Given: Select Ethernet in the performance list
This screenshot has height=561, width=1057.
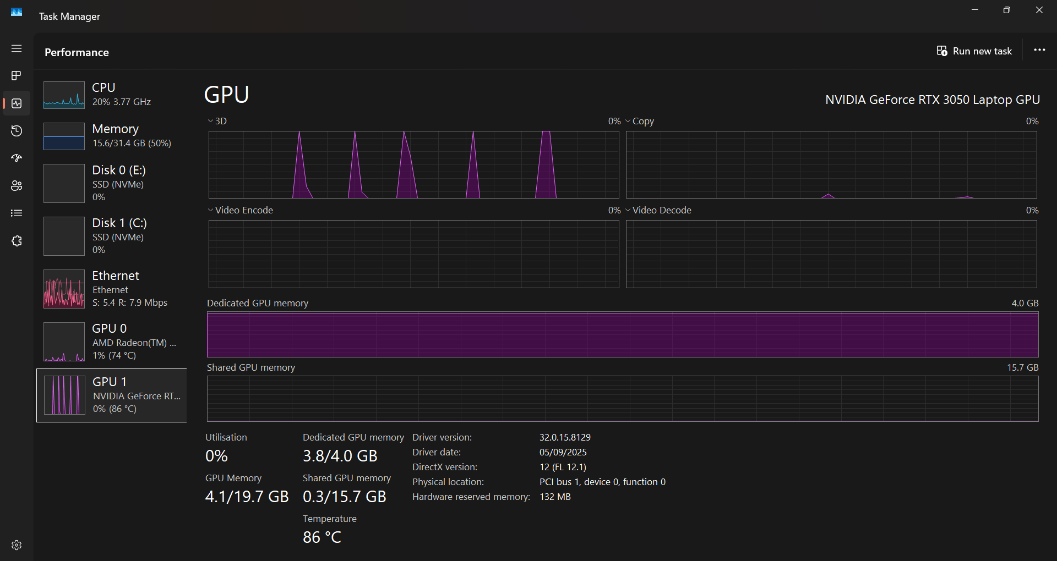Looking at the screenshot, I should [112, 289].
